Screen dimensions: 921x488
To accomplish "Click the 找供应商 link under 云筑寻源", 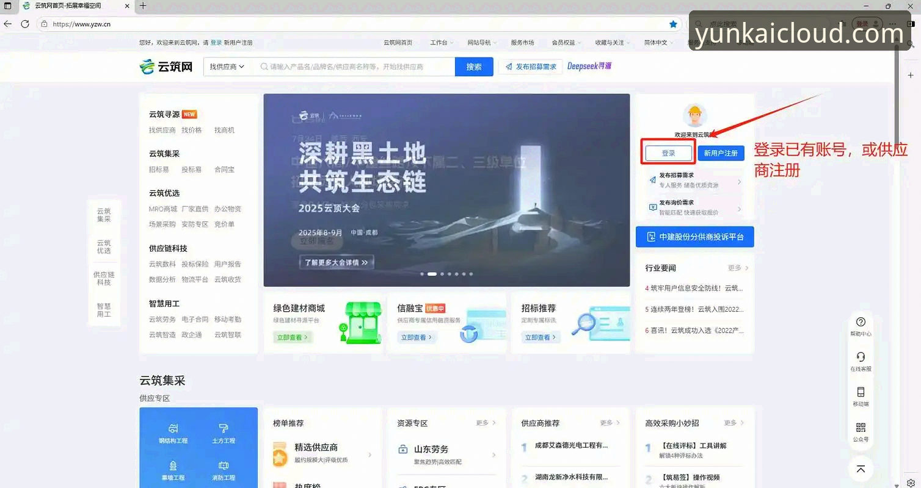I will click(x=162, y=130).
